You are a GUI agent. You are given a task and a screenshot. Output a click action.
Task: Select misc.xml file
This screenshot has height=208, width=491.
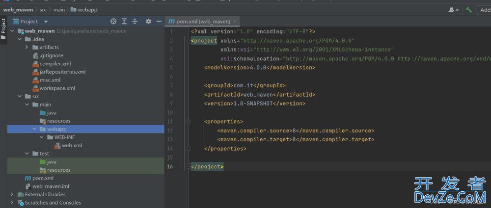pos(46,80)
